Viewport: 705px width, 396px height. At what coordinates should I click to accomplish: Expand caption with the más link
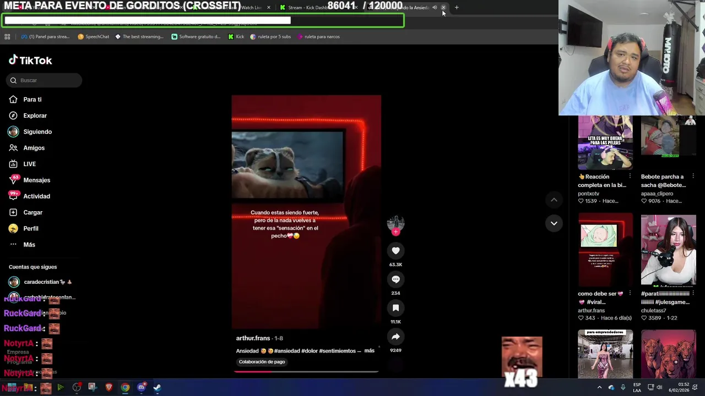coord(369,350)
